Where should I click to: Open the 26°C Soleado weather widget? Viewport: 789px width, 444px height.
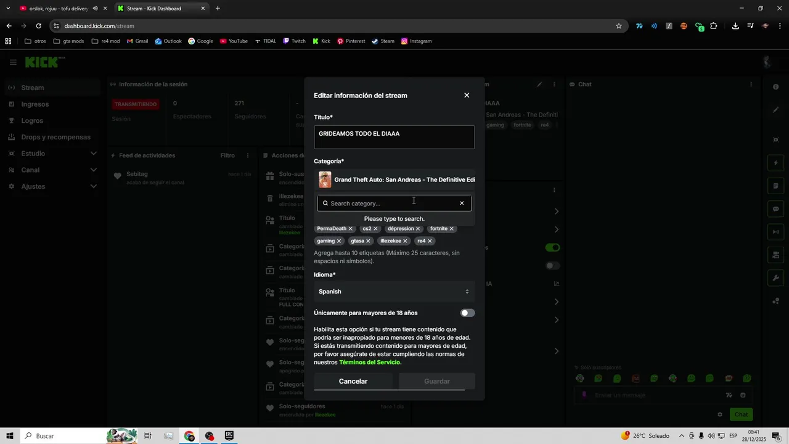click(x=645, y=436)
